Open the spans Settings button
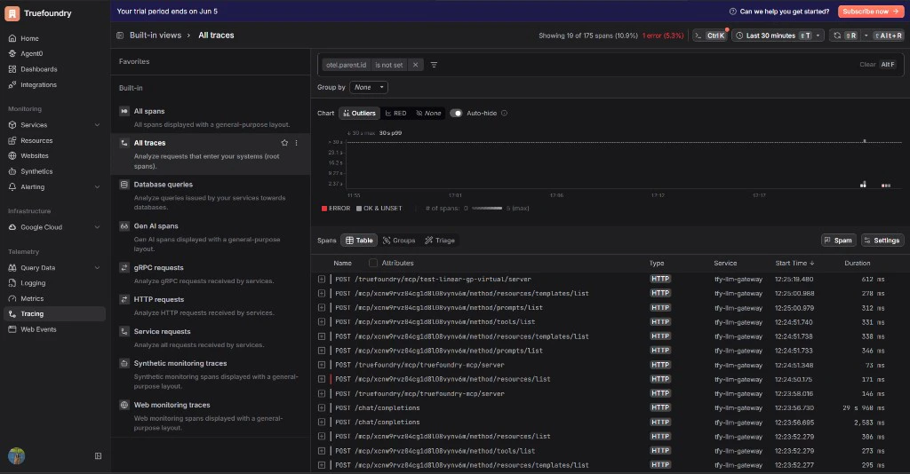Screen dimensions: 910x474 coord(882,241)
